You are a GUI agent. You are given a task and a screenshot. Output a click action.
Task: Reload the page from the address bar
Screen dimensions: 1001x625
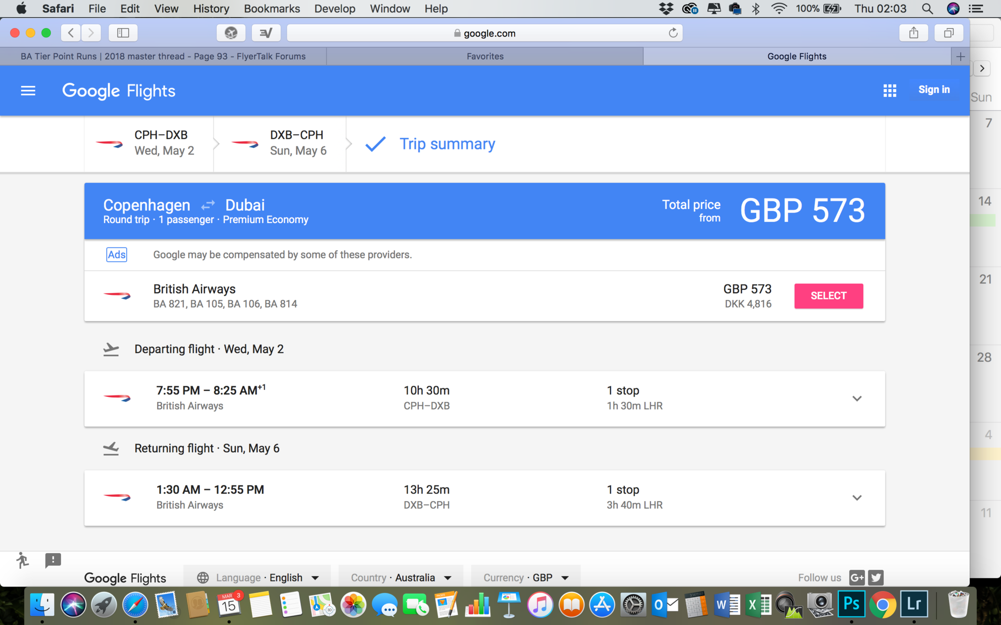[x=673, y=33]
